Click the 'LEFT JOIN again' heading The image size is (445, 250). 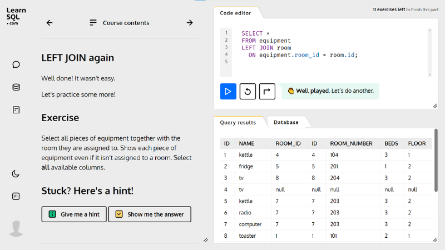[78, 58]
